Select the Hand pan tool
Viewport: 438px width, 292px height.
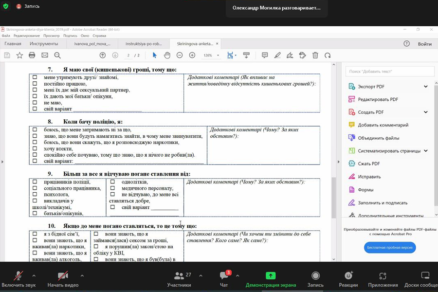point(167,55)
